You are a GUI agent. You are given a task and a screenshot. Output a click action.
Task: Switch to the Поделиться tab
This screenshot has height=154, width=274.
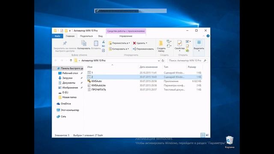click(86, 36)
